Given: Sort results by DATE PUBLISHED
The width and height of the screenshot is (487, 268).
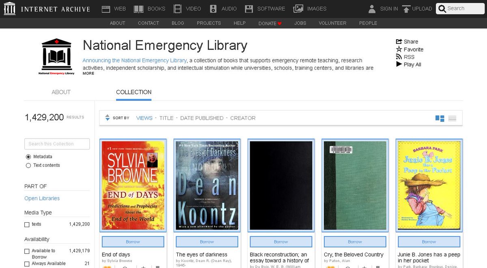Looking at the screenshot, I should [202, 118].
